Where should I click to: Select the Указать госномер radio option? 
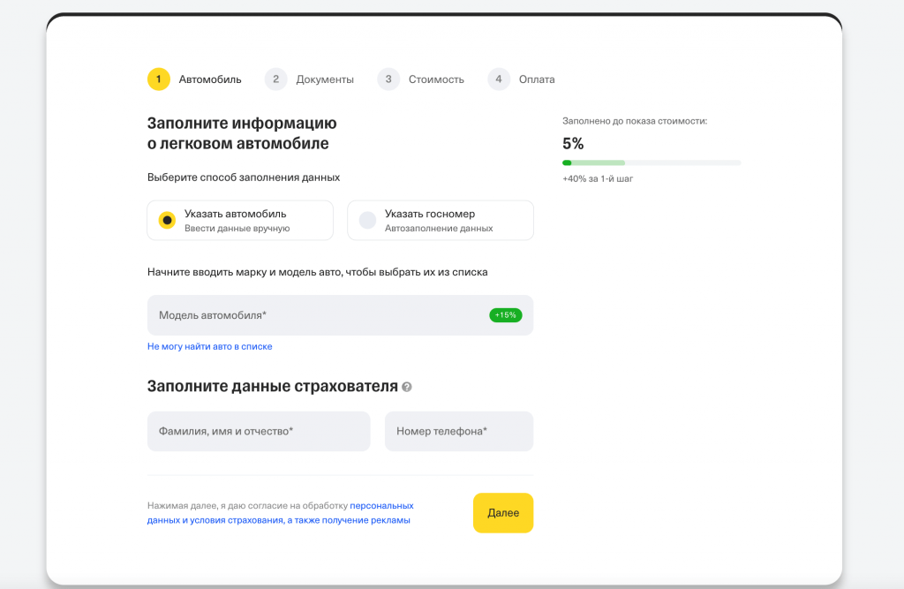point(367,221)
